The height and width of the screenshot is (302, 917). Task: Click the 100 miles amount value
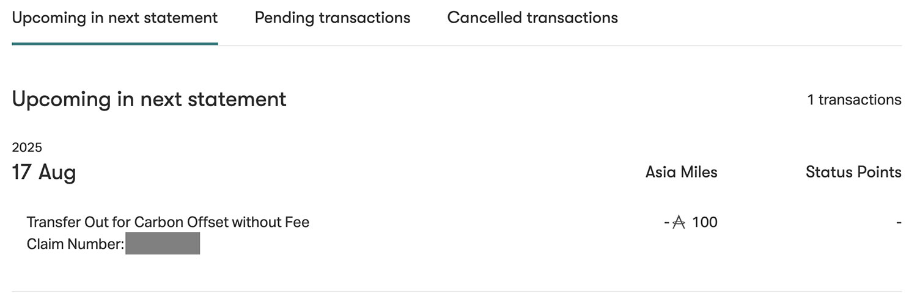click(705, 222)
